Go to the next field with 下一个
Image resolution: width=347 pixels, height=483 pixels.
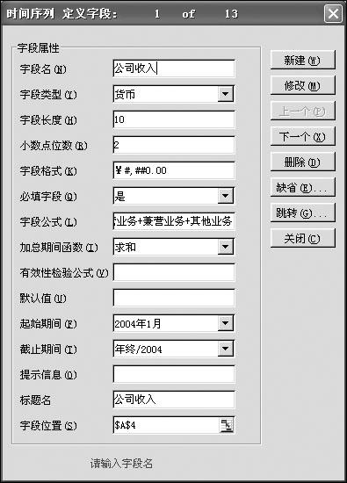pos(302,136)
